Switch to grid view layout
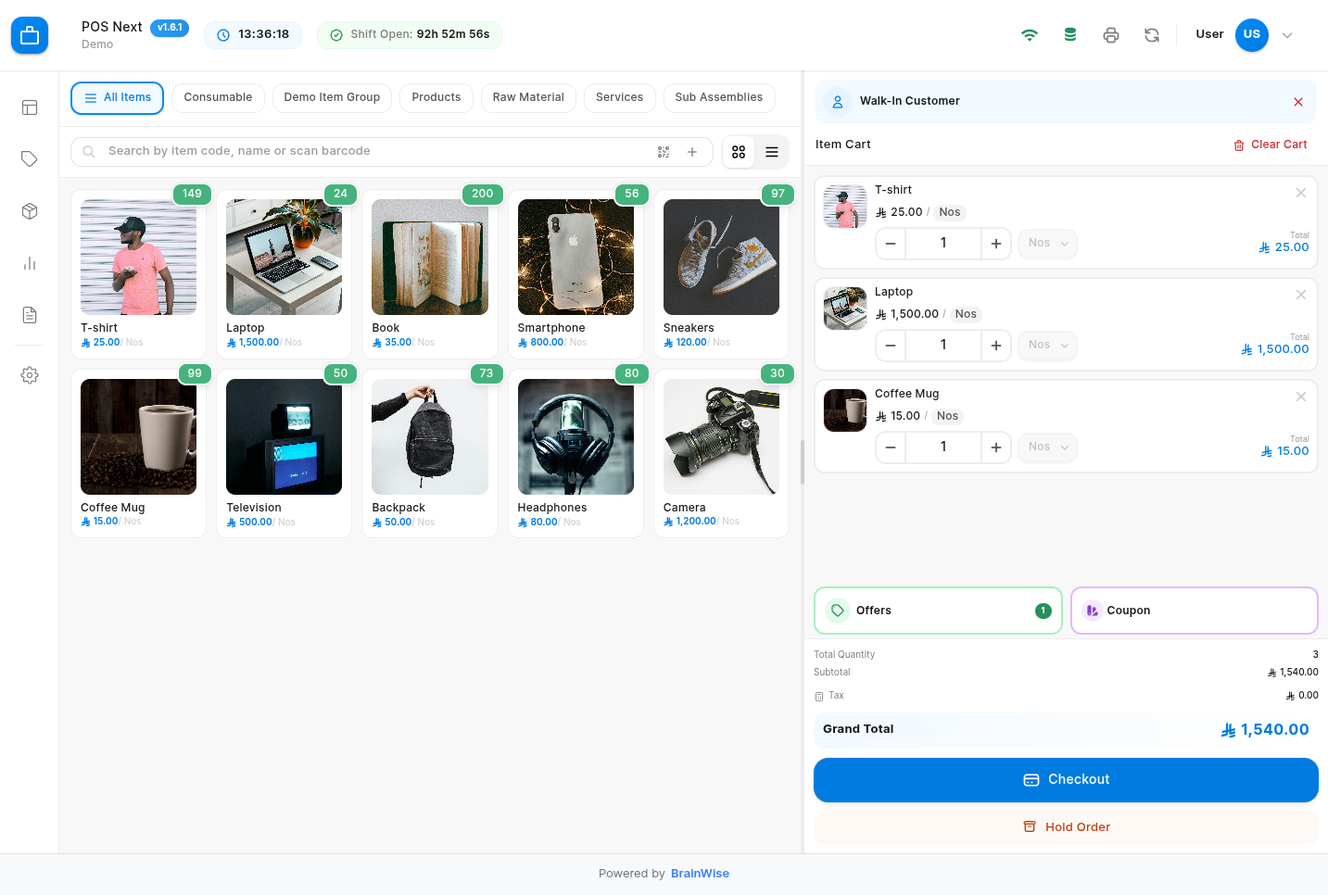Viewport: 1328px width, 895px height. click(x=739, y=152)
